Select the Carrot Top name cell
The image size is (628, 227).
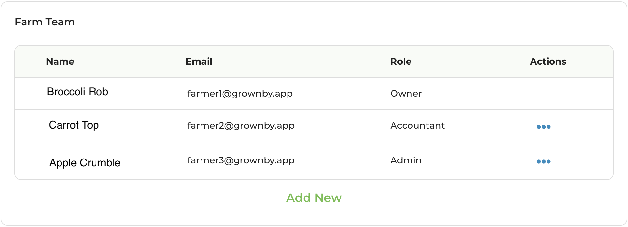coord(74,125)
